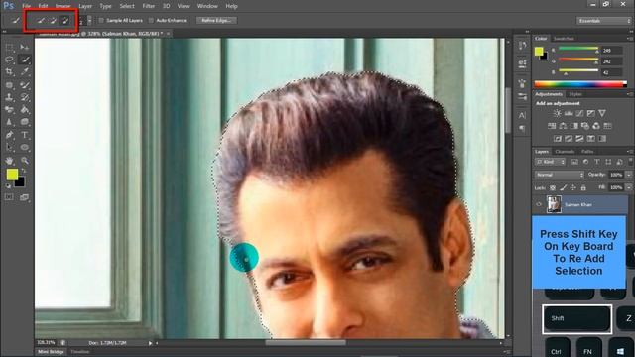Enable Sample All Layers checkbox

click(101, 20)
